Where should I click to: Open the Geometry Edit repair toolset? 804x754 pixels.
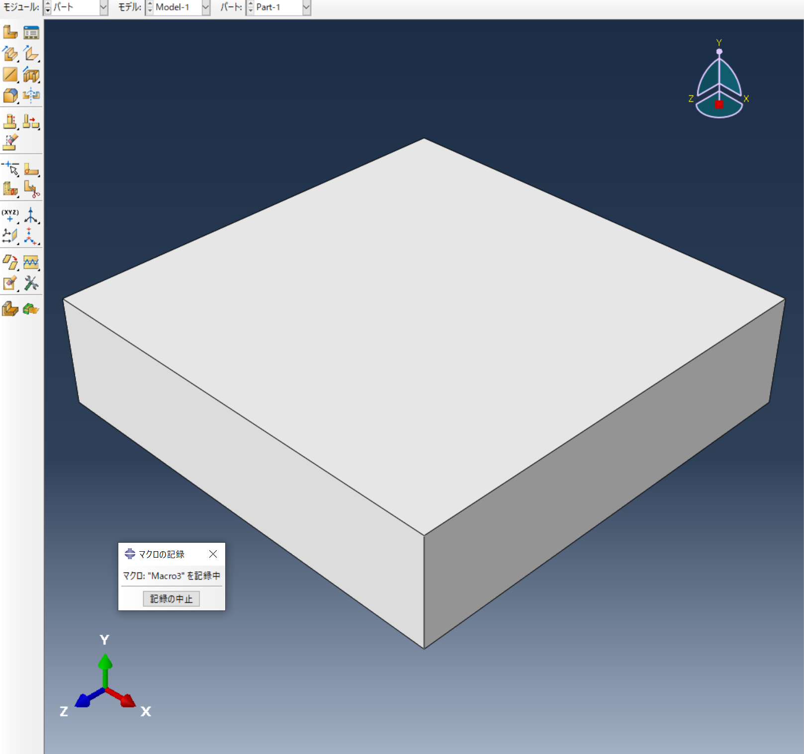[x=31, y=284]
